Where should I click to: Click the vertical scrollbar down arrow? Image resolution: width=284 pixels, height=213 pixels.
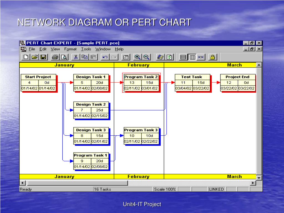pos(259,178)
